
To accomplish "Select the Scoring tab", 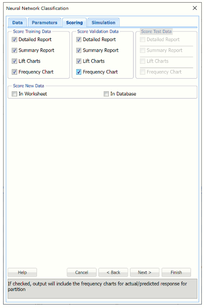I will (x=74, y=22).
